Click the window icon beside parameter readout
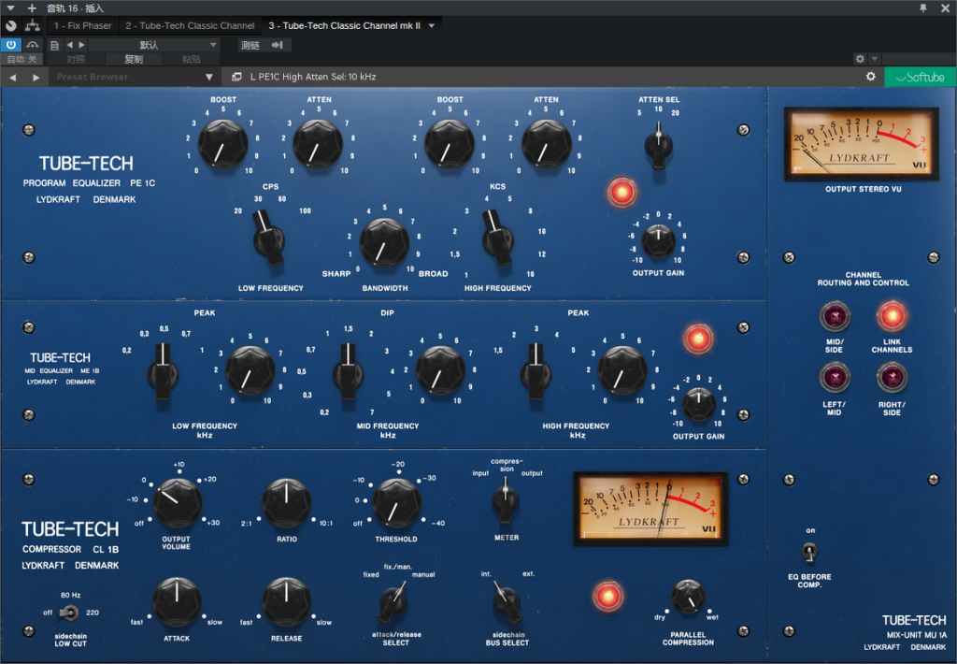The image size is (957, 664). [236, 77]
